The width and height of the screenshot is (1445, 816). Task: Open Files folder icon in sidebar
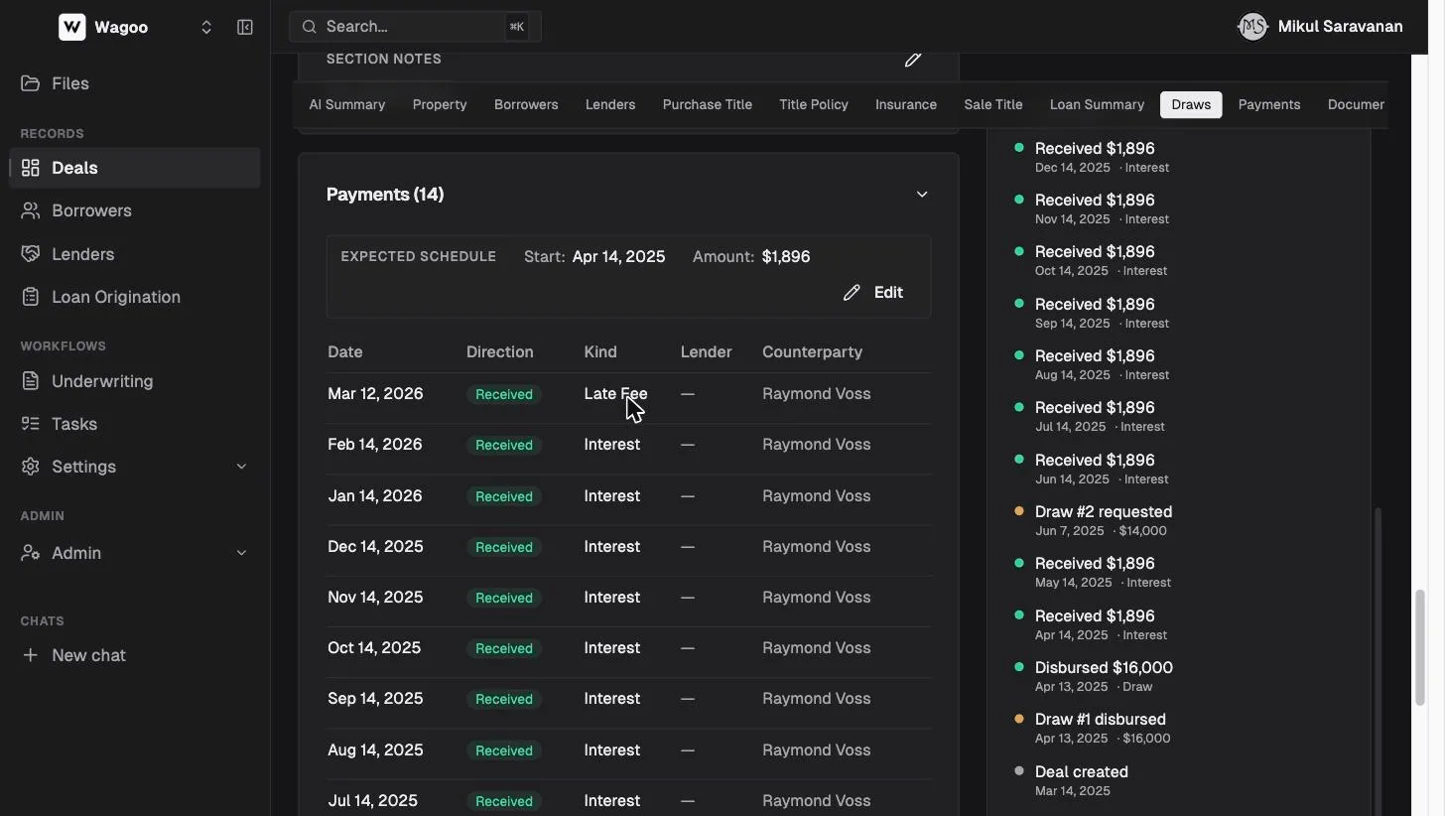tap(31, 83)
